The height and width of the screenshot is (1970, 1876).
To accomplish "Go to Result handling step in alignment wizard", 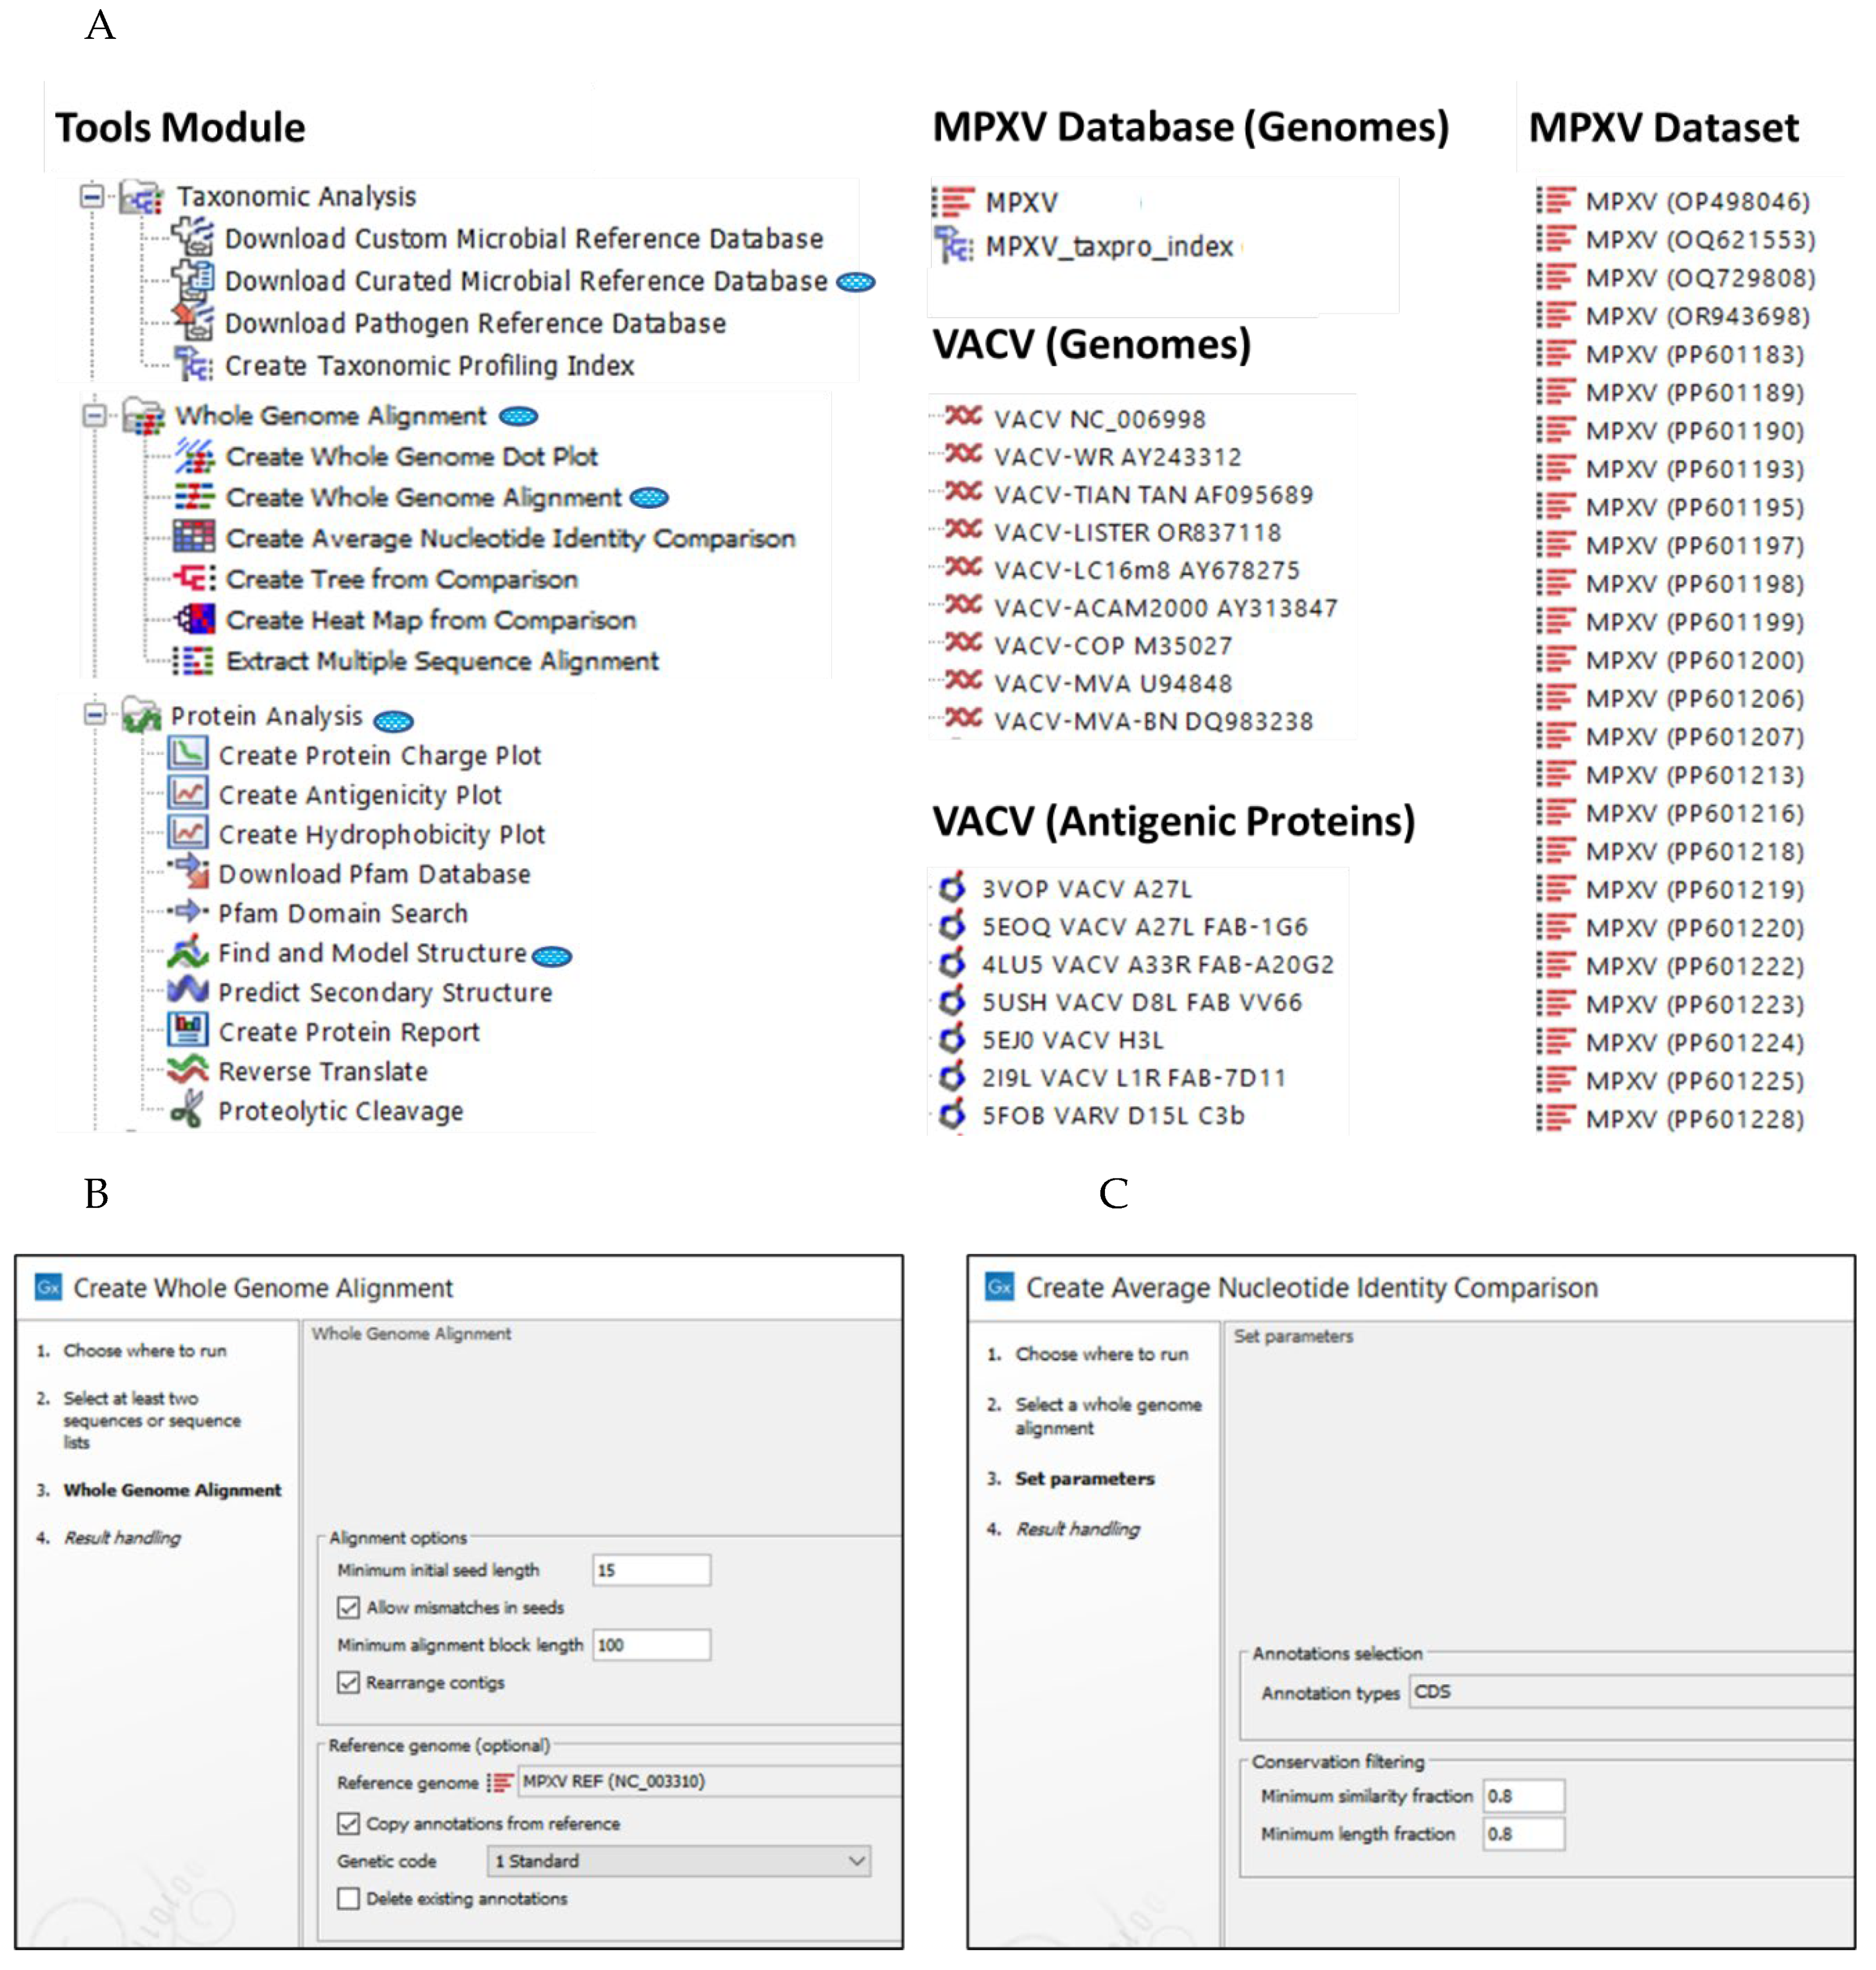I will tap(122, 1537).
